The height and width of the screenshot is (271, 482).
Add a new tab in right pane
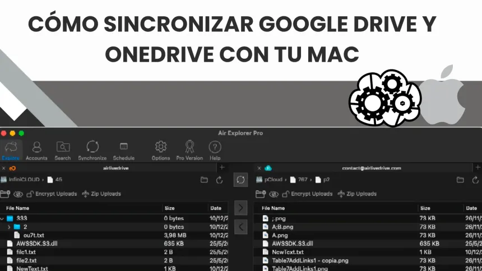[x=478, y=167]
